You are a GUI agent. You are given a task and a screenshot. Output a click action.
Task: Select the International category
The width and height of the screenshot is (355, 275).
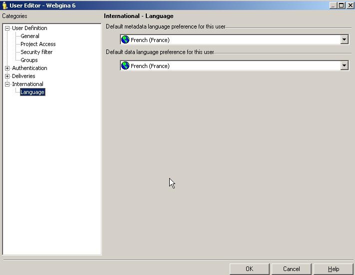(x=27, y=84)
